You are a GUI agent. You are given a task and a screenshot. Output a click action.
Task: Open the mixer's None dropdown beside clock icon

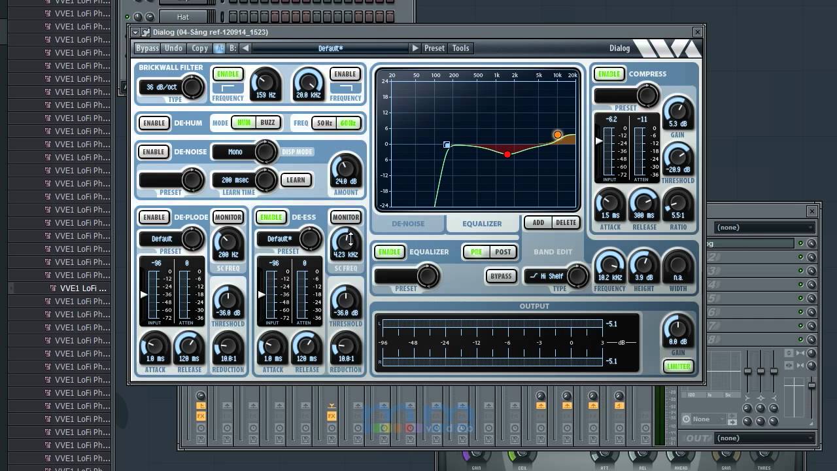(709, 419)
